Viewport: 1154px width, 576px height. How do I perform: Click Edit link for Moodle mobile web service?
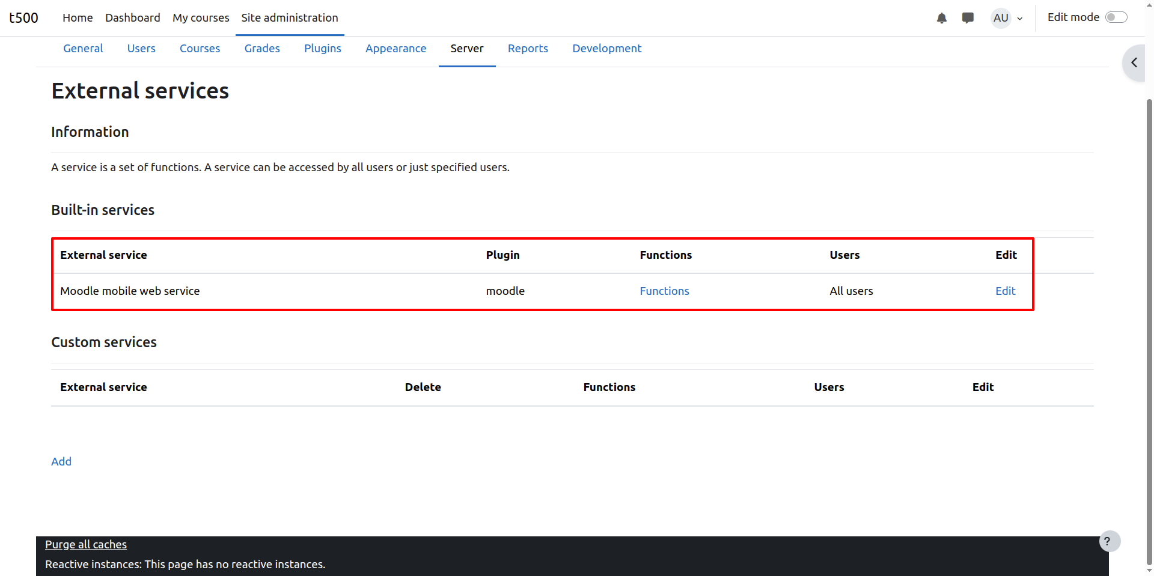coord(1005,291)
